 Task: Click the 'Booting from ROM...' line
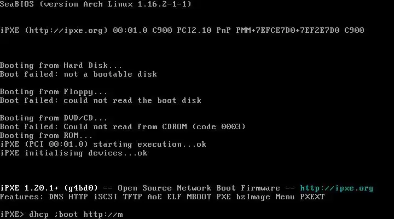pos(46,136)
